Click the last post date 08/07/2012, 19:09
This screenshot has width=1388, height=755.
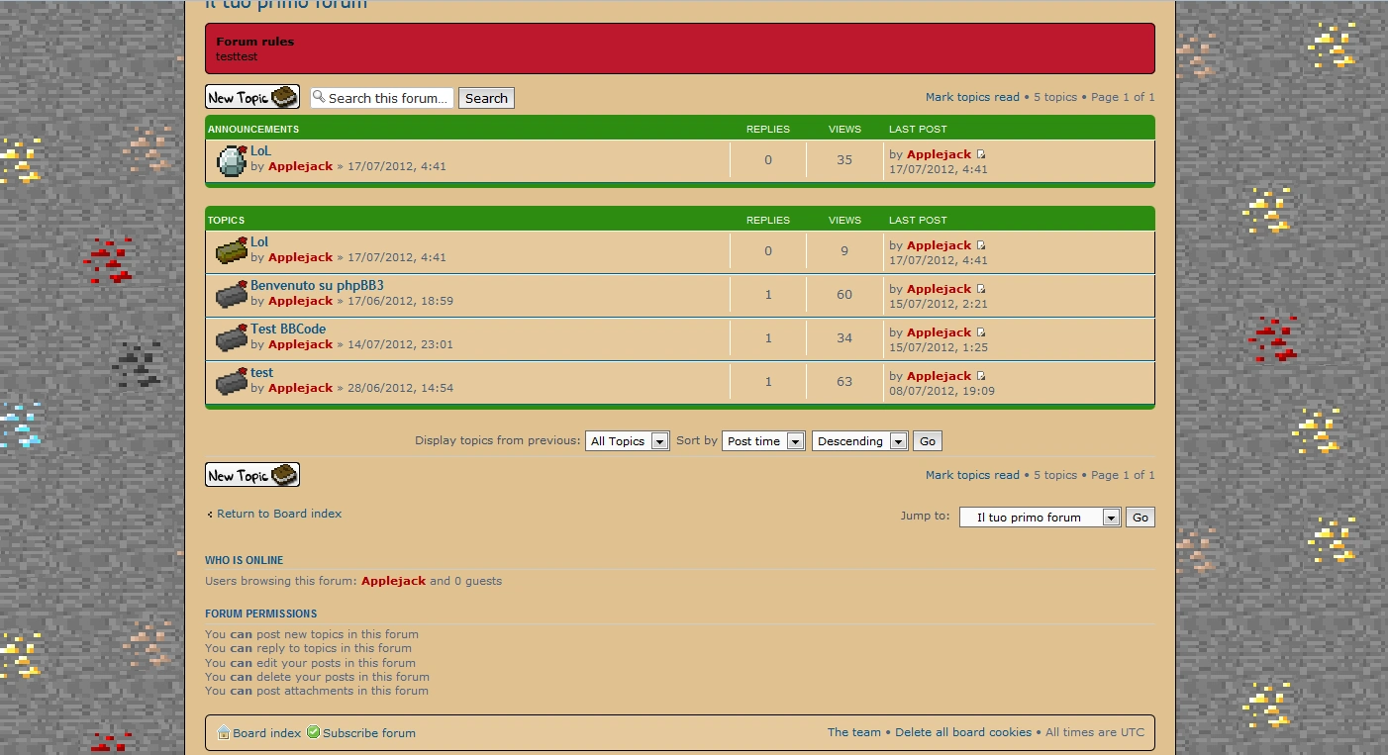[942, 391]
